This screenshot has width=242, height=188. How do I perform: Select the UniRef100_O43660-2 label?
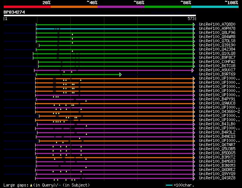(219, 112)
